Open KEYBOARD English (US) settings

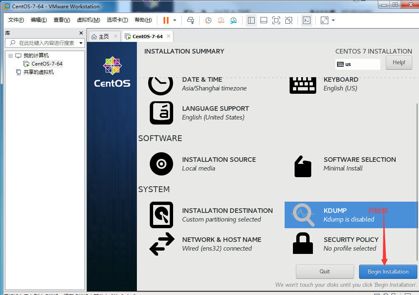(341, 84)
